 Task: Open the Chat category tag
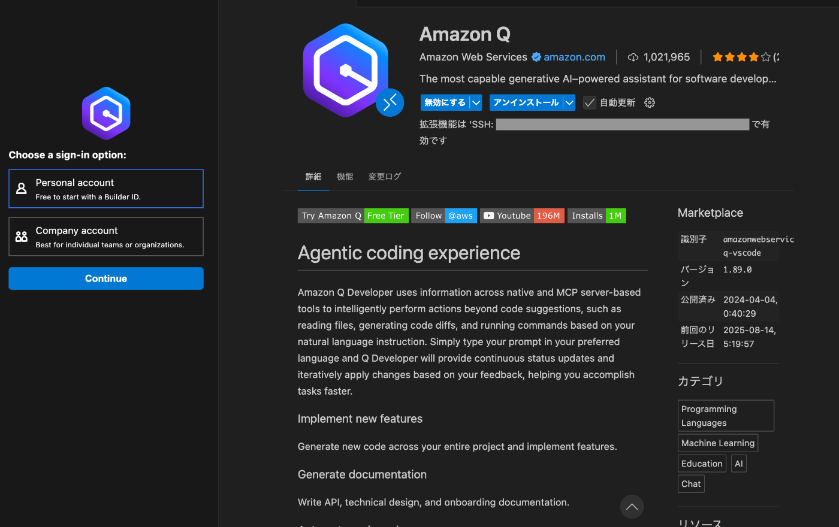(691, 484)
